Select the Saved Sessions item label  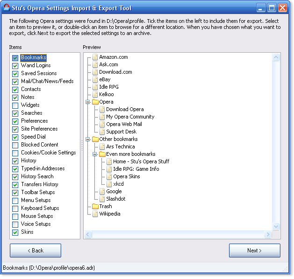point(39,73)
